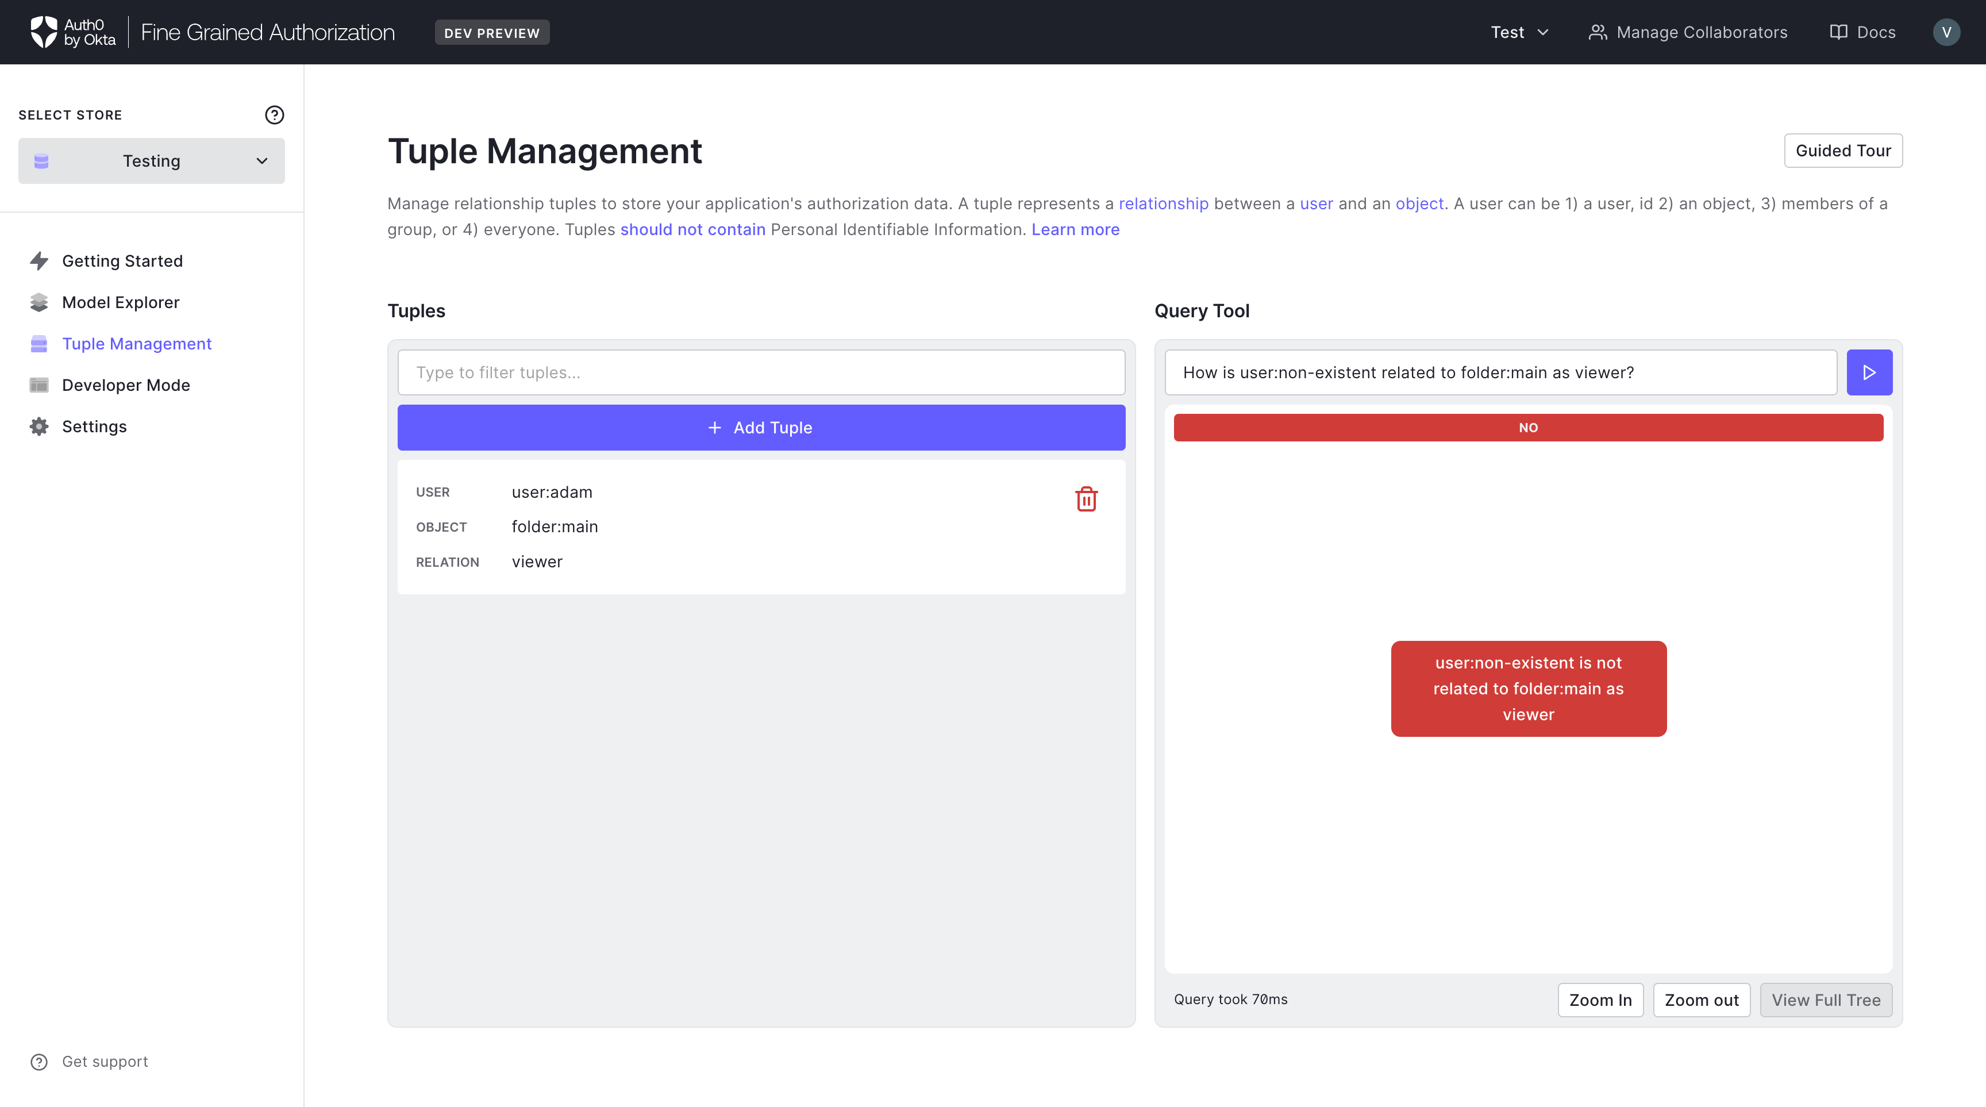Click the Developer Mode window icon
1986x1107 pixels.
point(39,385)
